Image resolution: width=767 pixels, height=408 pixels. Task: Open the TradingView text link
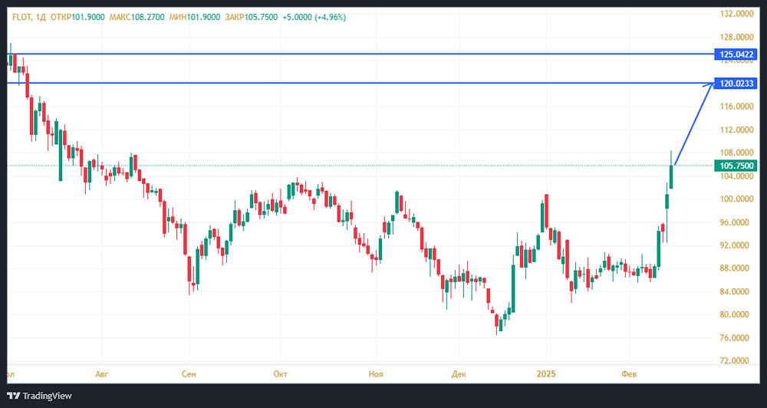(47, 396)
